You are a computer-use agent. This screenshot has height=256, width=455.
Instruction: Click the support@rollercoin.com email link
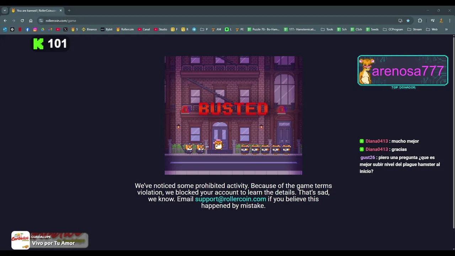230,199
